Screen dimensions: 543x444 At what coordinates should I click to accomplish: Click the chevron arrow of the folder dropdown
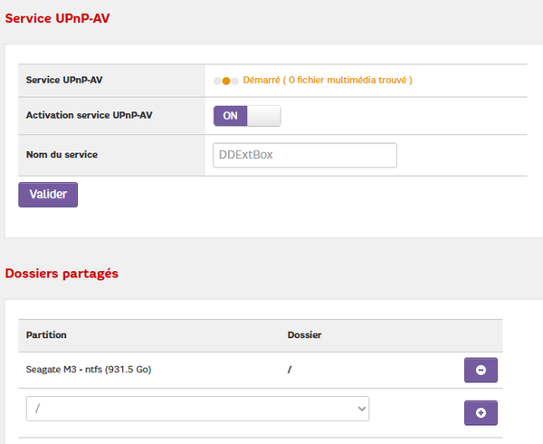359,409
